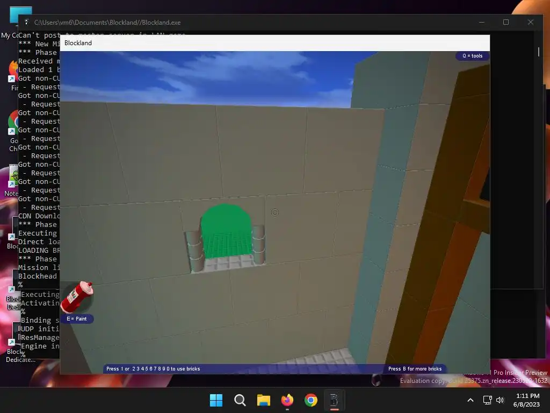Click the 'Q = tools' hint label
The width and height of the screenshot is (550, 413).
(472, 56)
